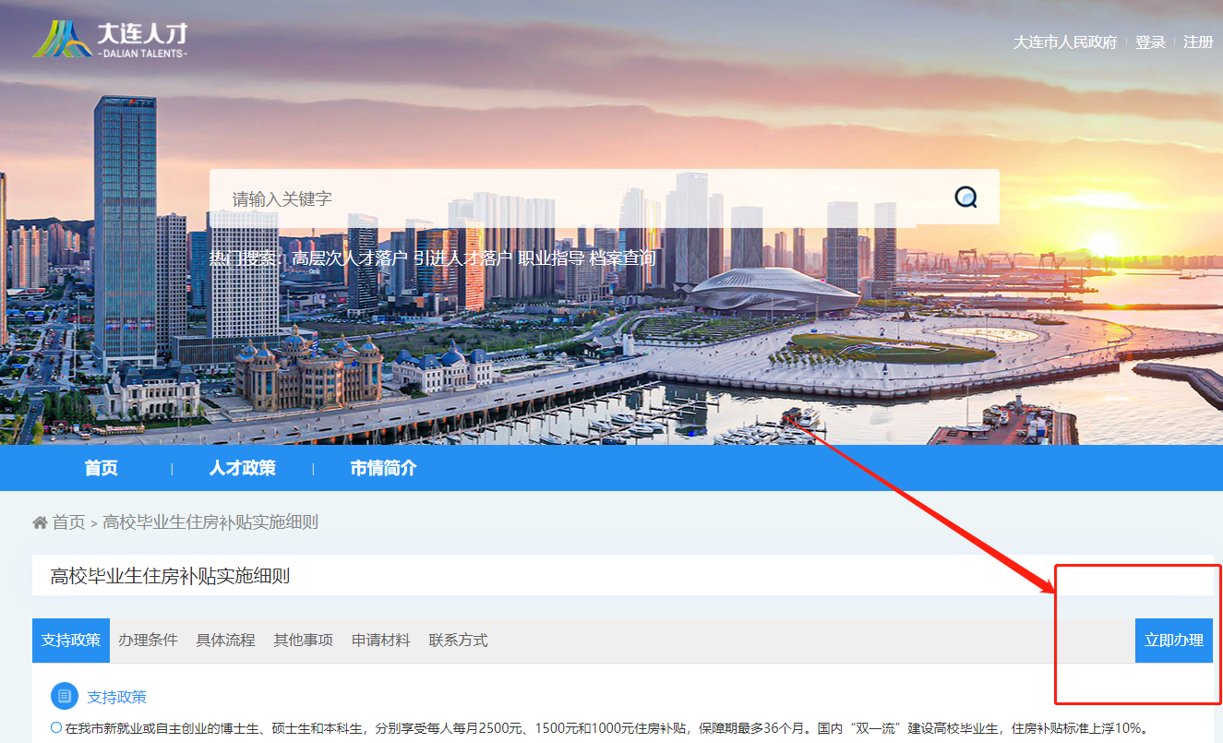The width and height of the screenshot is (1223, 743).
Task: Click the home icon in breadcrumb
Action: [x=40, y=522]
